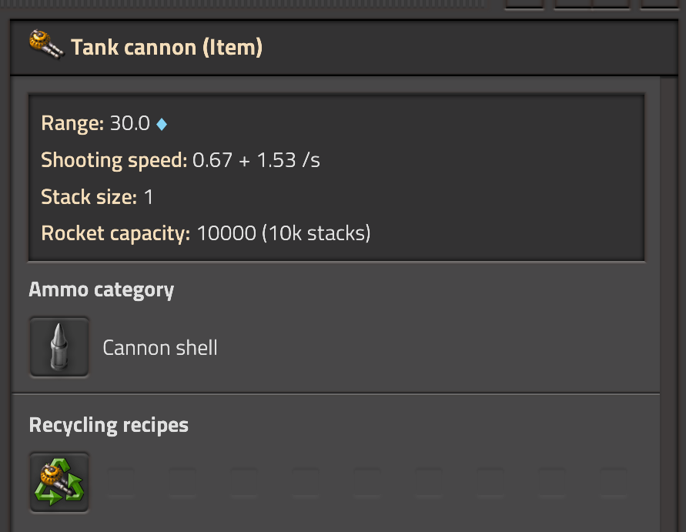Click the "Cannon shell" text label

pos(160,348)
